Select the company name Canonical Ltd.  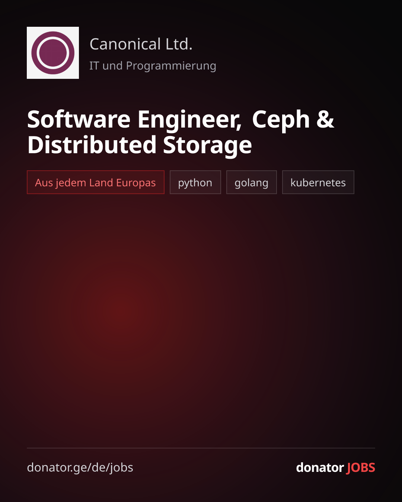tap(141, 44)
